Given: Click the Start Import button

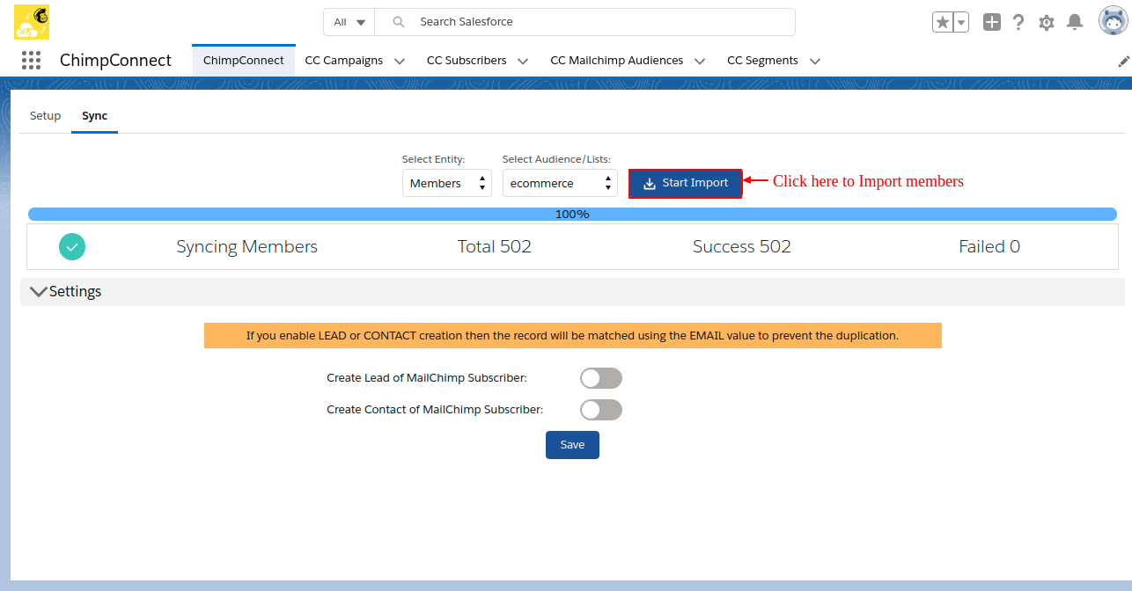Looking at the screenshot, I should click(685, 184).
